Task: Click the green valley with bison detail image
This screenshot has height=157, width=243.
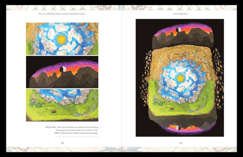Action: pyautogui.click(x=62, y=105)
